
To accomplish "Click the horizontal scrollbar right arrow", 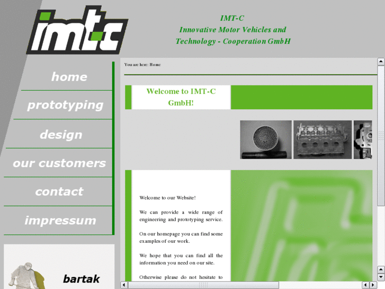I will pyautogui.click(x=373, y=285).
